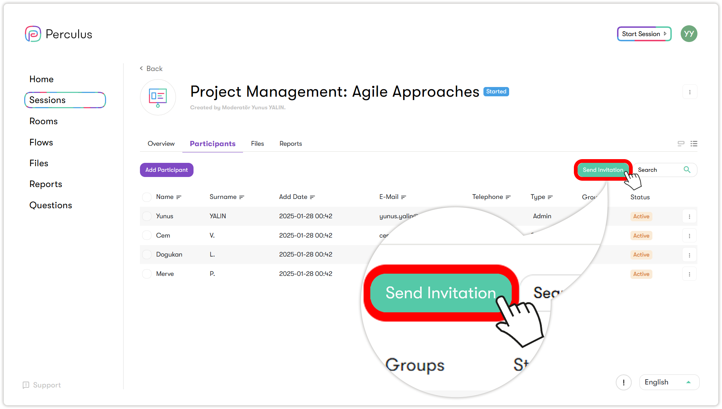Click the exclamation info icon
This screenshot has width=722, height=409.
coord(624,382)
